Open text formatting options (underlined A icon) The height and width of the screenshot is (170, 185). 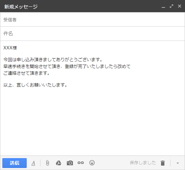(33, 163)
